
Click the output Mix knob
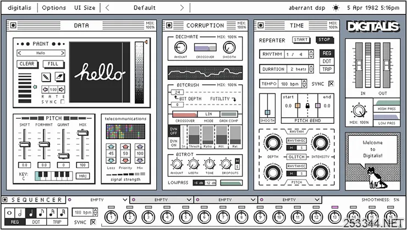(x=359, y=111)
